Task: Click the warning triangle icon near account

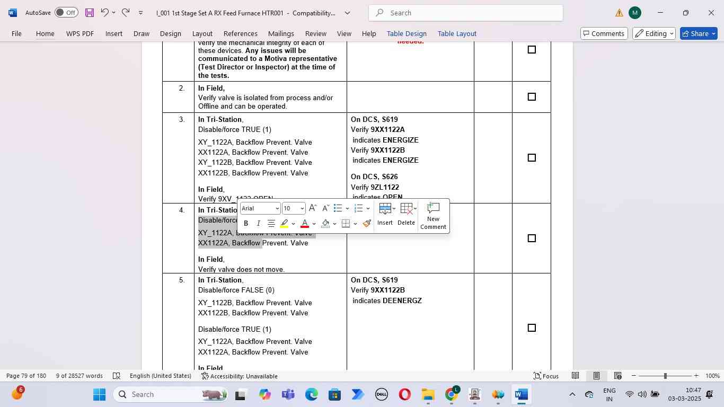Action: pyautogui.click(x=619, y=13)
